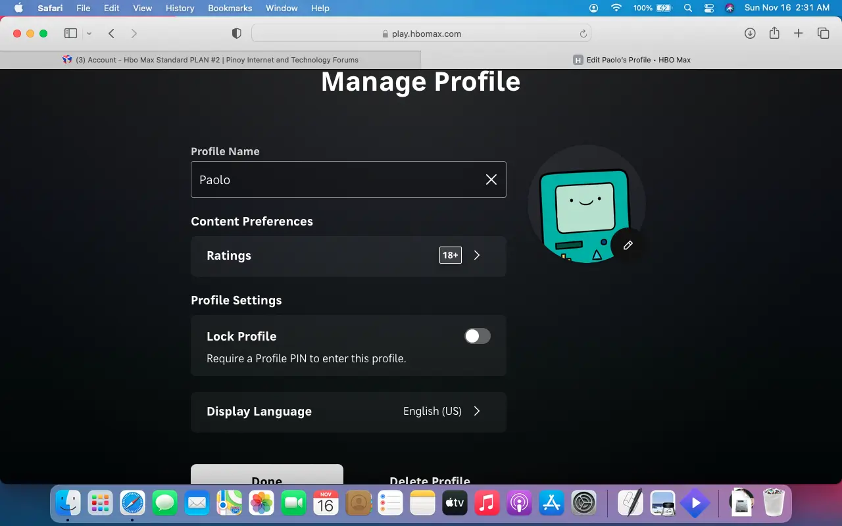
Task: Go back with Safari back arrow
Action: point(112,34)
